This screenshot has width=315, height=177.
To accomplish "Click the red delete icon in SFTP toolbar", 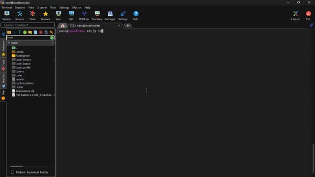I will pyautogui.click(x=41, y=32).
